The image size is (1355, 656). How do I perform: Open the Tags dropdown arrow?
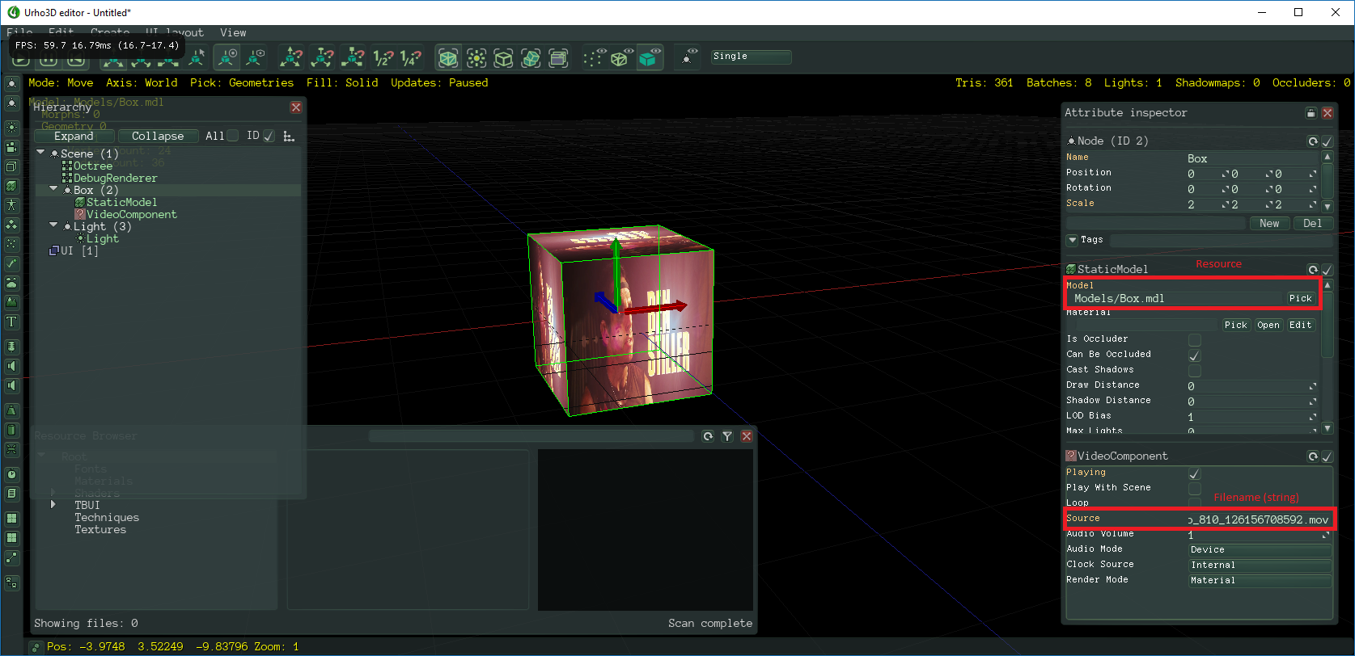[x=1072, y=240]
